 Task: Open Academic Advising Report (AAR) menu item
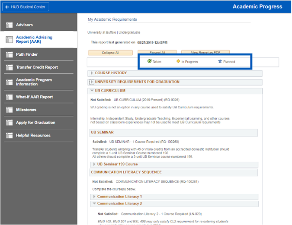[34, 40]
